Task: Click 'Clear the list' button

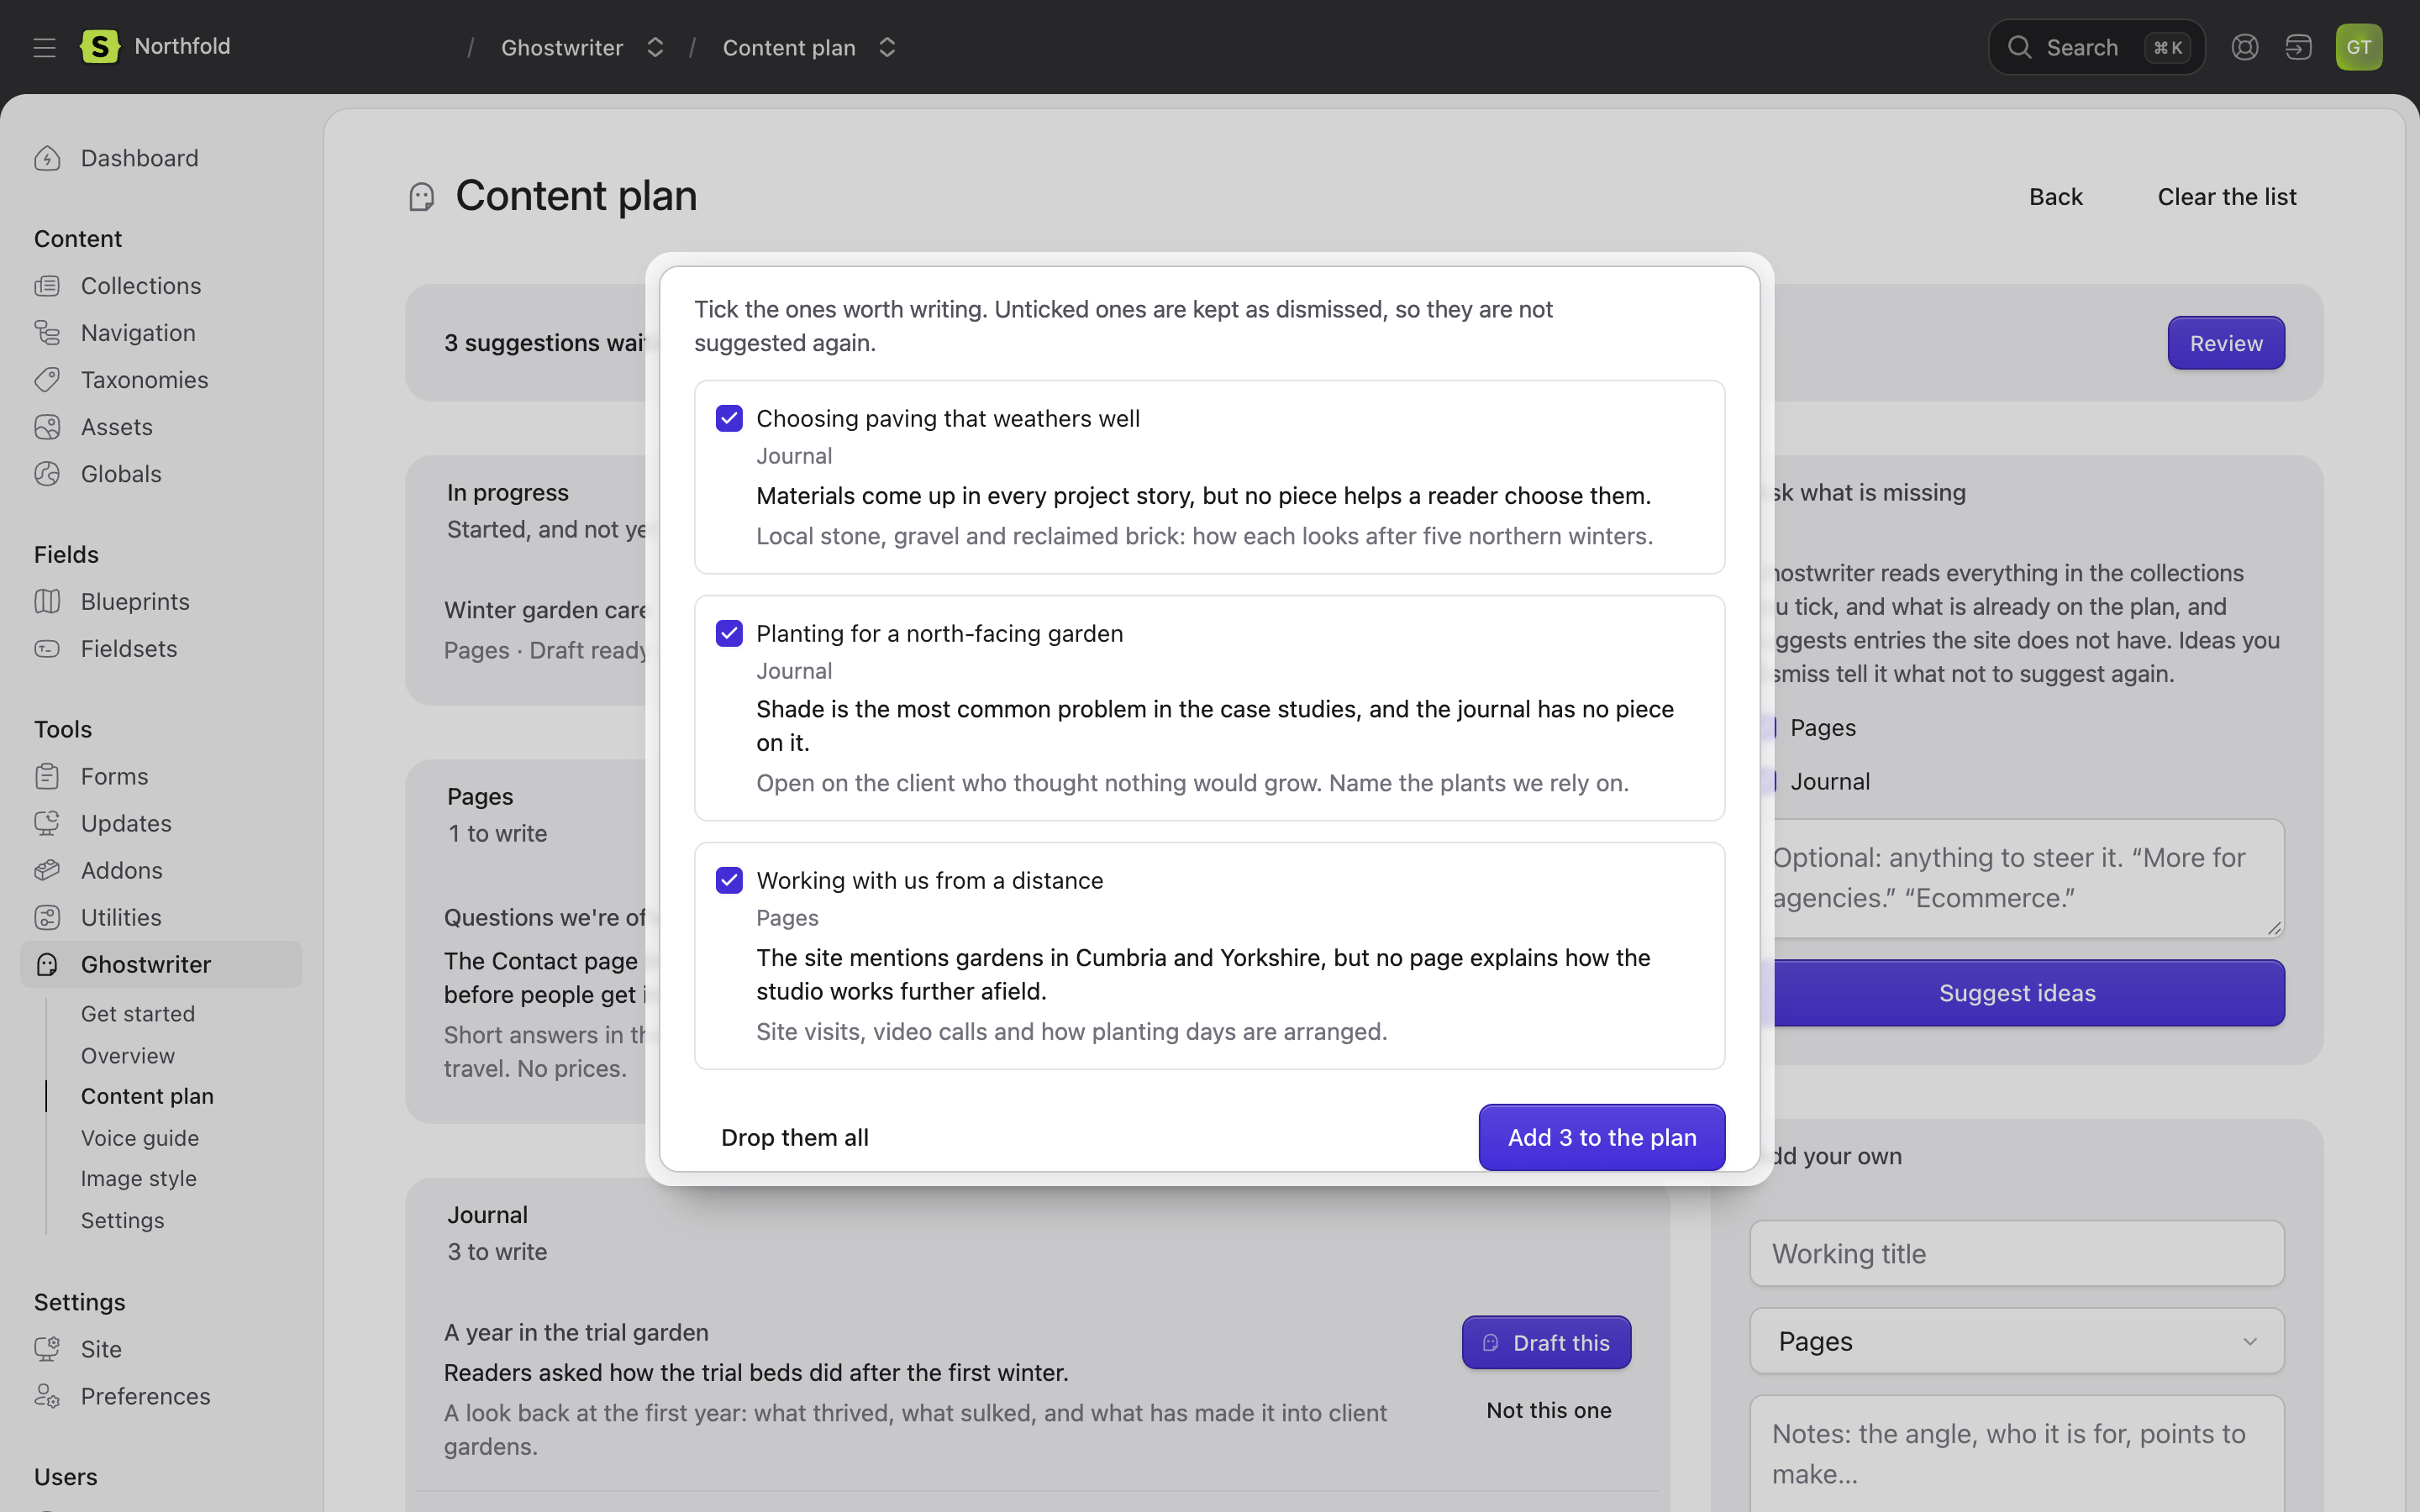Action: [2227, 197]
